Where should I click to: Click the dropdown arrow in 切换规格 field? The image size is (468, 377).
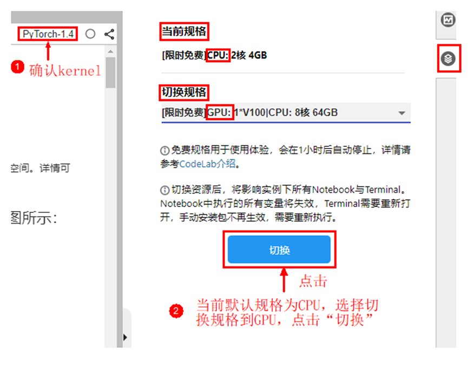coord(402,113)
